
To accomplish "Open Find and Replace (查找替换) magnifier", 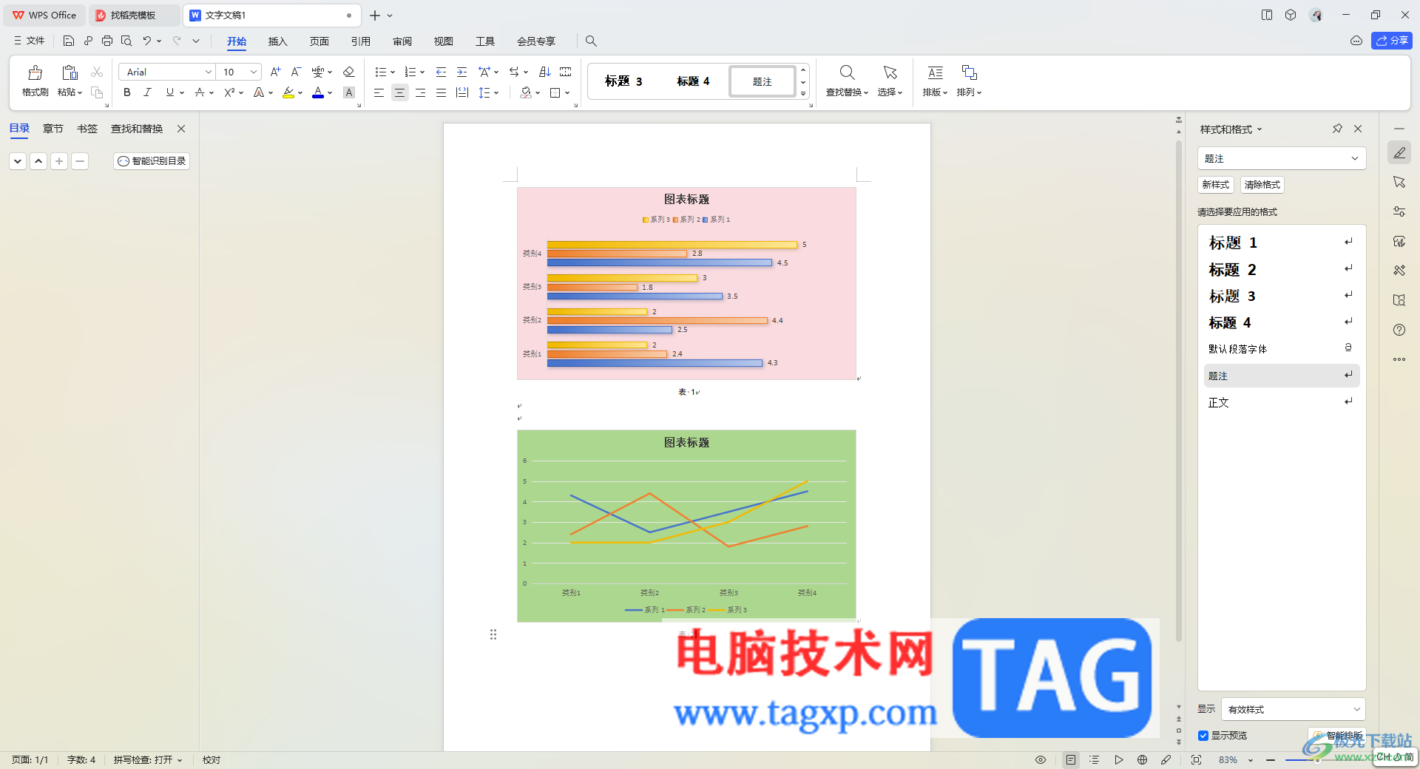I will [x=847, y=72].
